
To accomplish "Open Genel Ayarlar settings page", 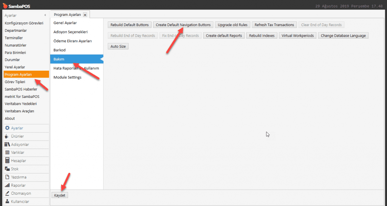I will (65, 23).
